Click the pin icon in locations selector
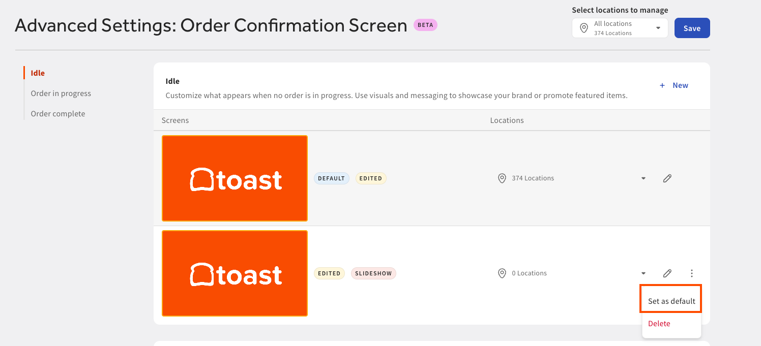Image resolution: width=761 pixels, height=346 pixels. [x=584, y=28]
